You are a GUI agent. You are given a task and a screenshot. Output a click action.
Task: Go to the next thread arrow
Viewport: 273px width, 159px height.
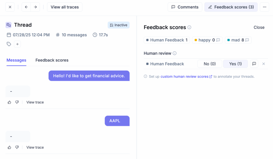35,7
